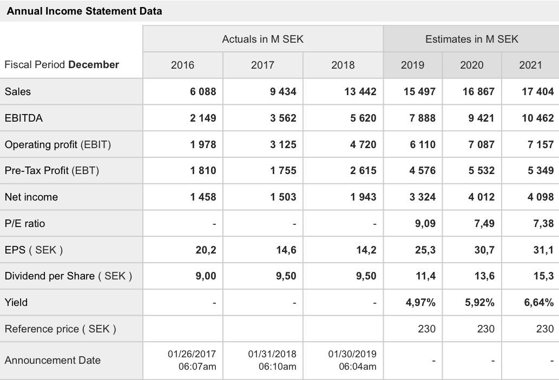Select the 2017 EBITDA value 3 562
Image resolution: width=559 pixels, height=380 pixels.
283,118
